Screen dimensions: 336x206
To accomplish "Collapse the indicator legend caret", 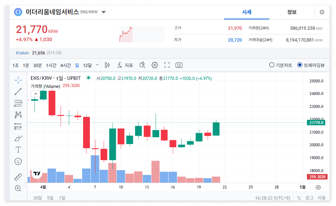I will coord(36,94).
